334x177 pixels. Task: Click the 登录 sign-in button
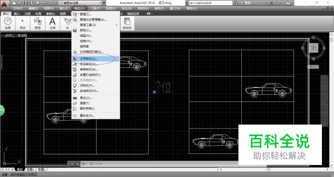click(x=245, y=3)
